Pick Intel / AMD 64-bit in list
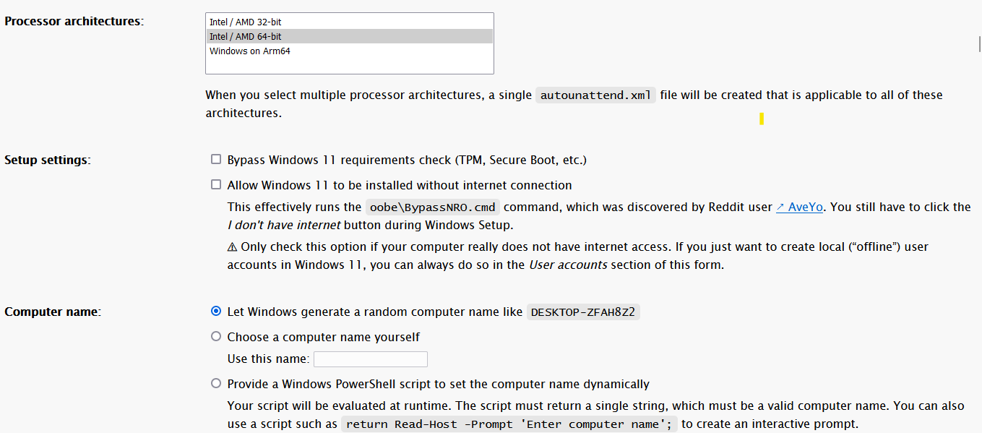 click(246, 36)
